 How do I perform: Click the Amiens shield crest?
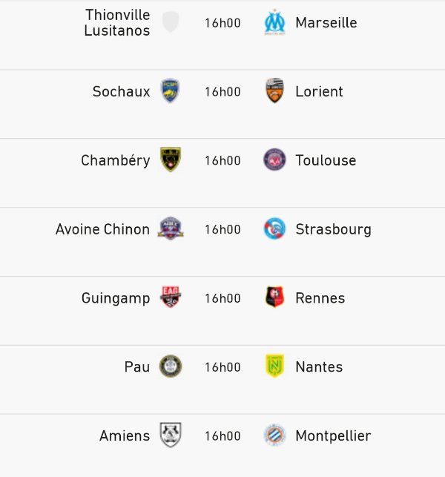click(x=171, y=435)
